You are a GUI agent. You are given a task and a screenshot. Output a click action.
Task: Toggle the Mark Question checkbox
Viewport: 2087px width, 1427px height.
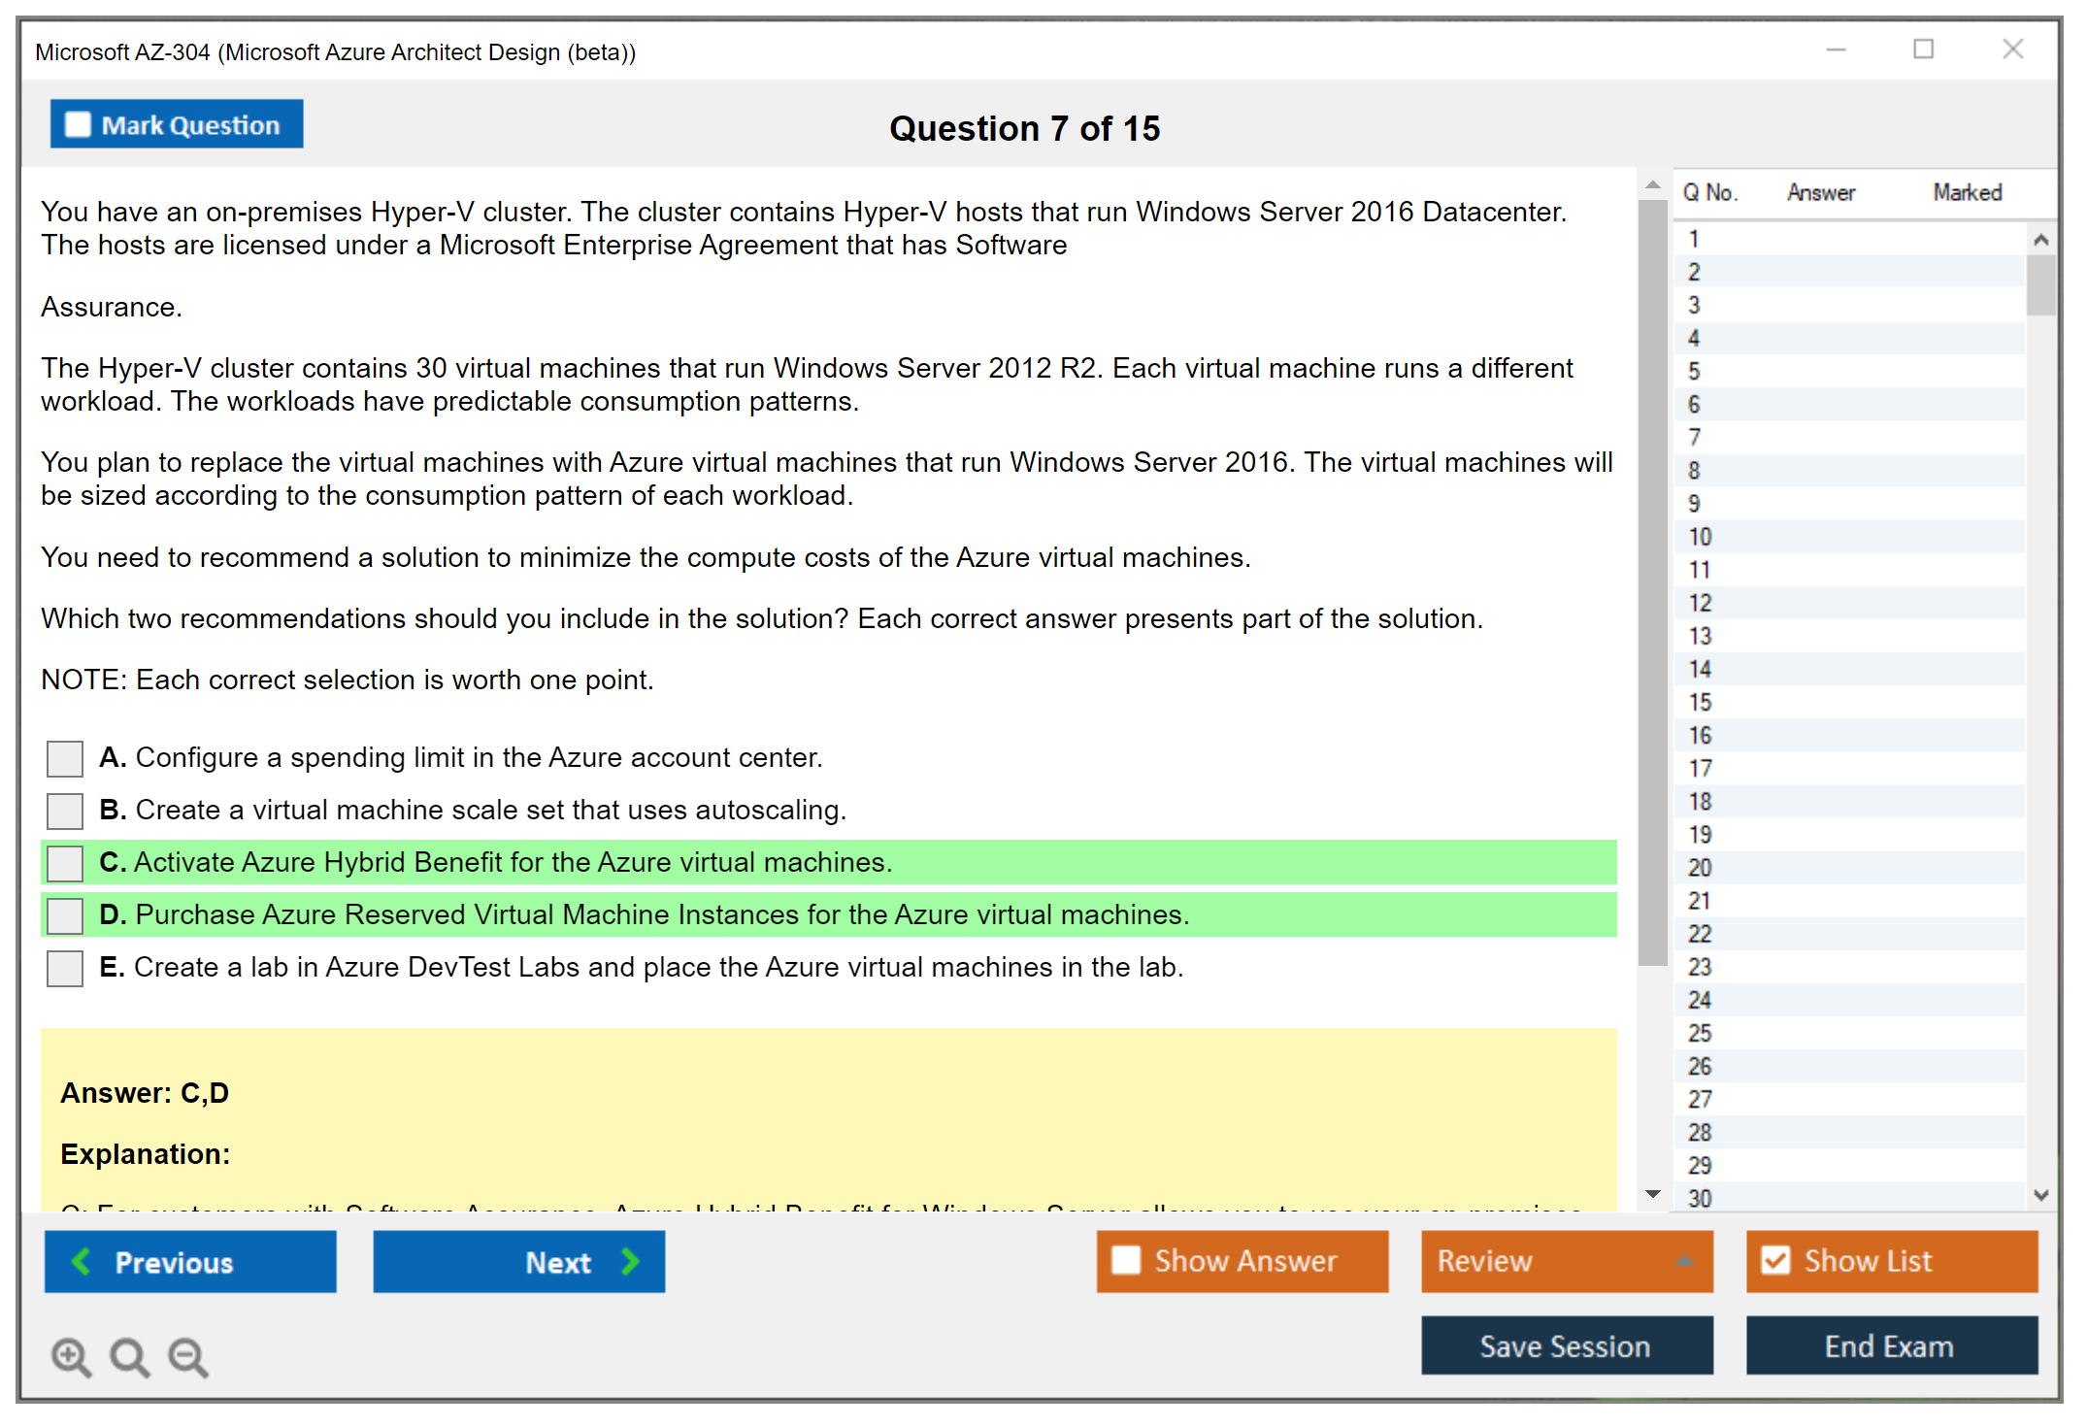coord(78,125)
